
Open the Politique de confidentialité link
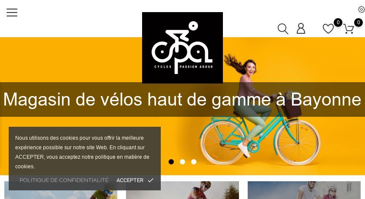tap(64, 180)
